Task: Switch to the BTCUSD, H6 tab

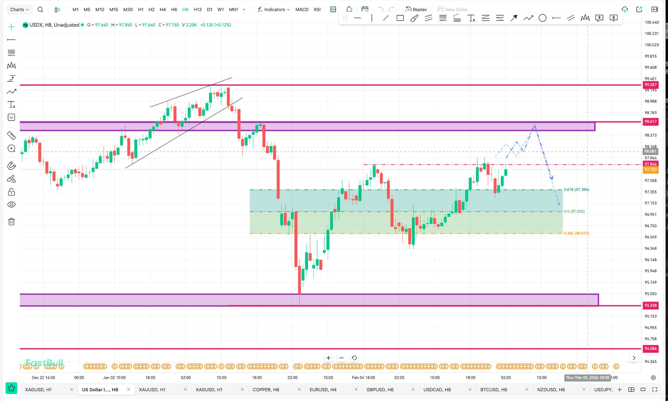Action: coord(494,390)
